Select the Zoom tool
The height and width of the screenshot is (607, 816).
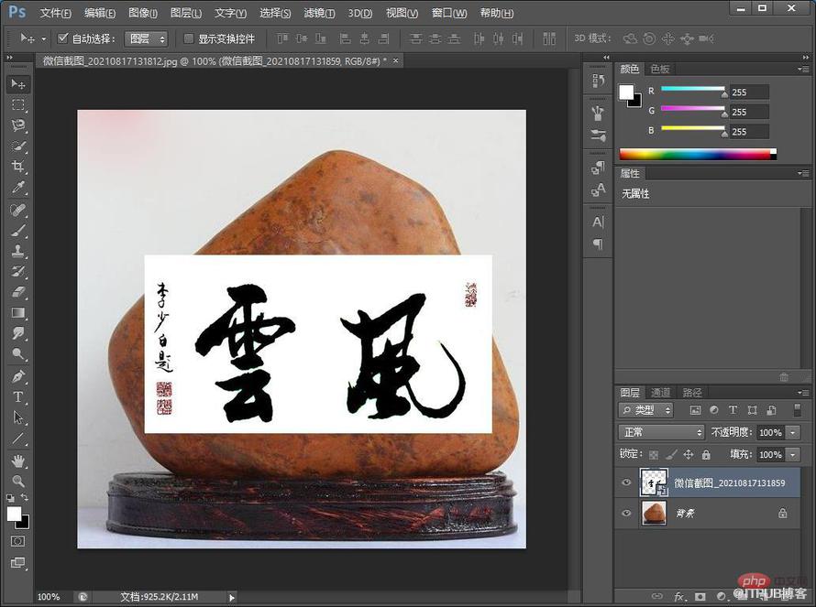coord(18,482)
